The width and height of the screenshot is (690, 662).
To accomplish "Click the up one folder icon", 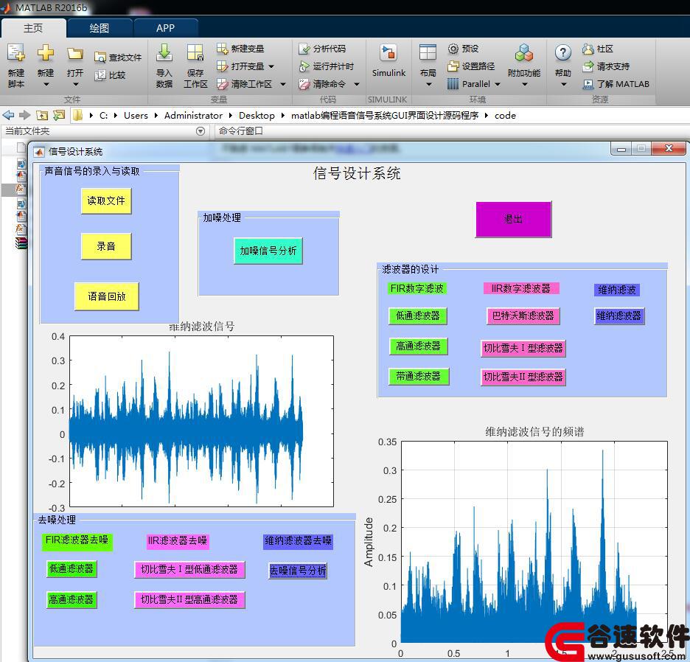I will point(42,115).
